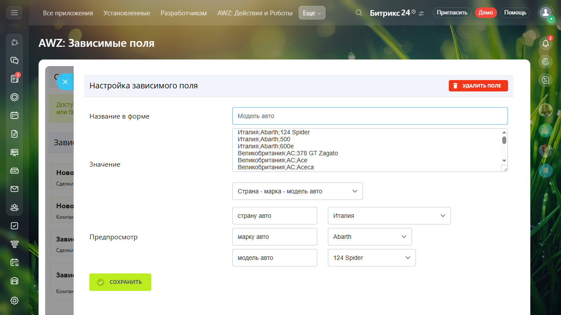561x315 pixels.
Task: Open the mail envelope icon in sidebar
Action: coord(14,189)
